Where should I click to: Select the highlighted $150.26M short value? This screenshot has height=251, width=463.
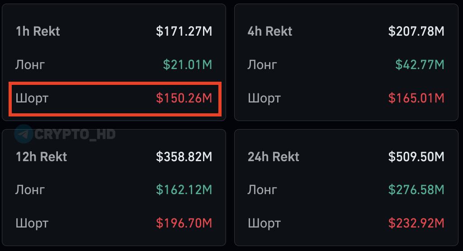coord(184,98)
